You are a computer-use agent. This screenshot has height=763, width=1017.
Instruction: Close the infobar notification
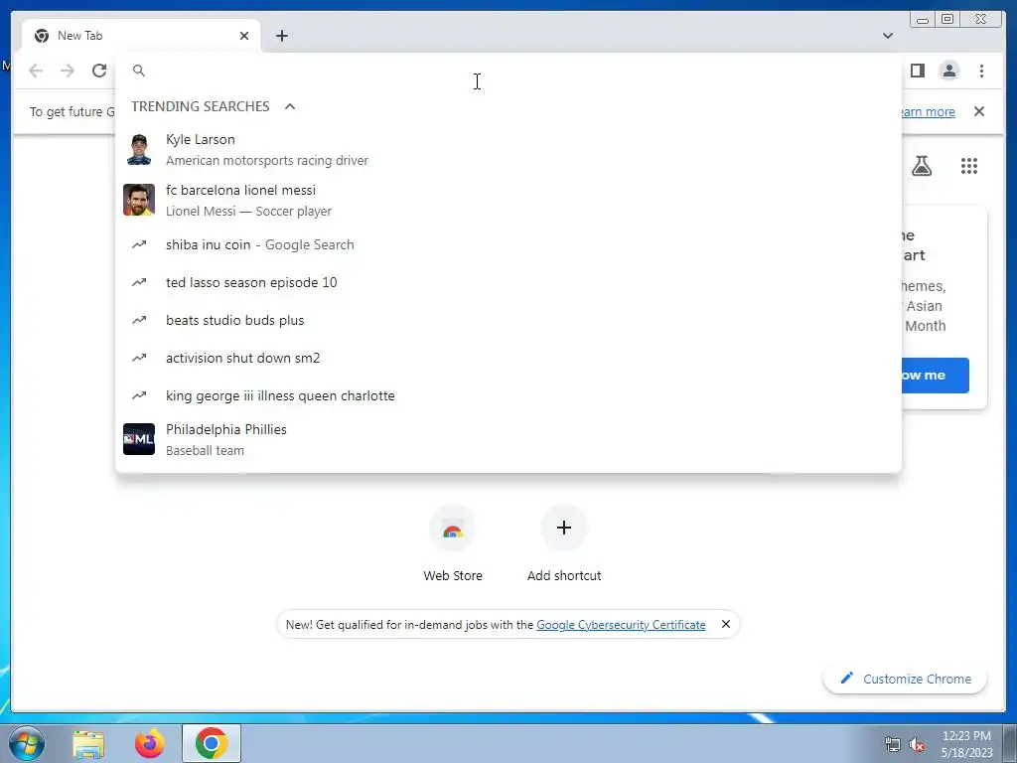979,111
